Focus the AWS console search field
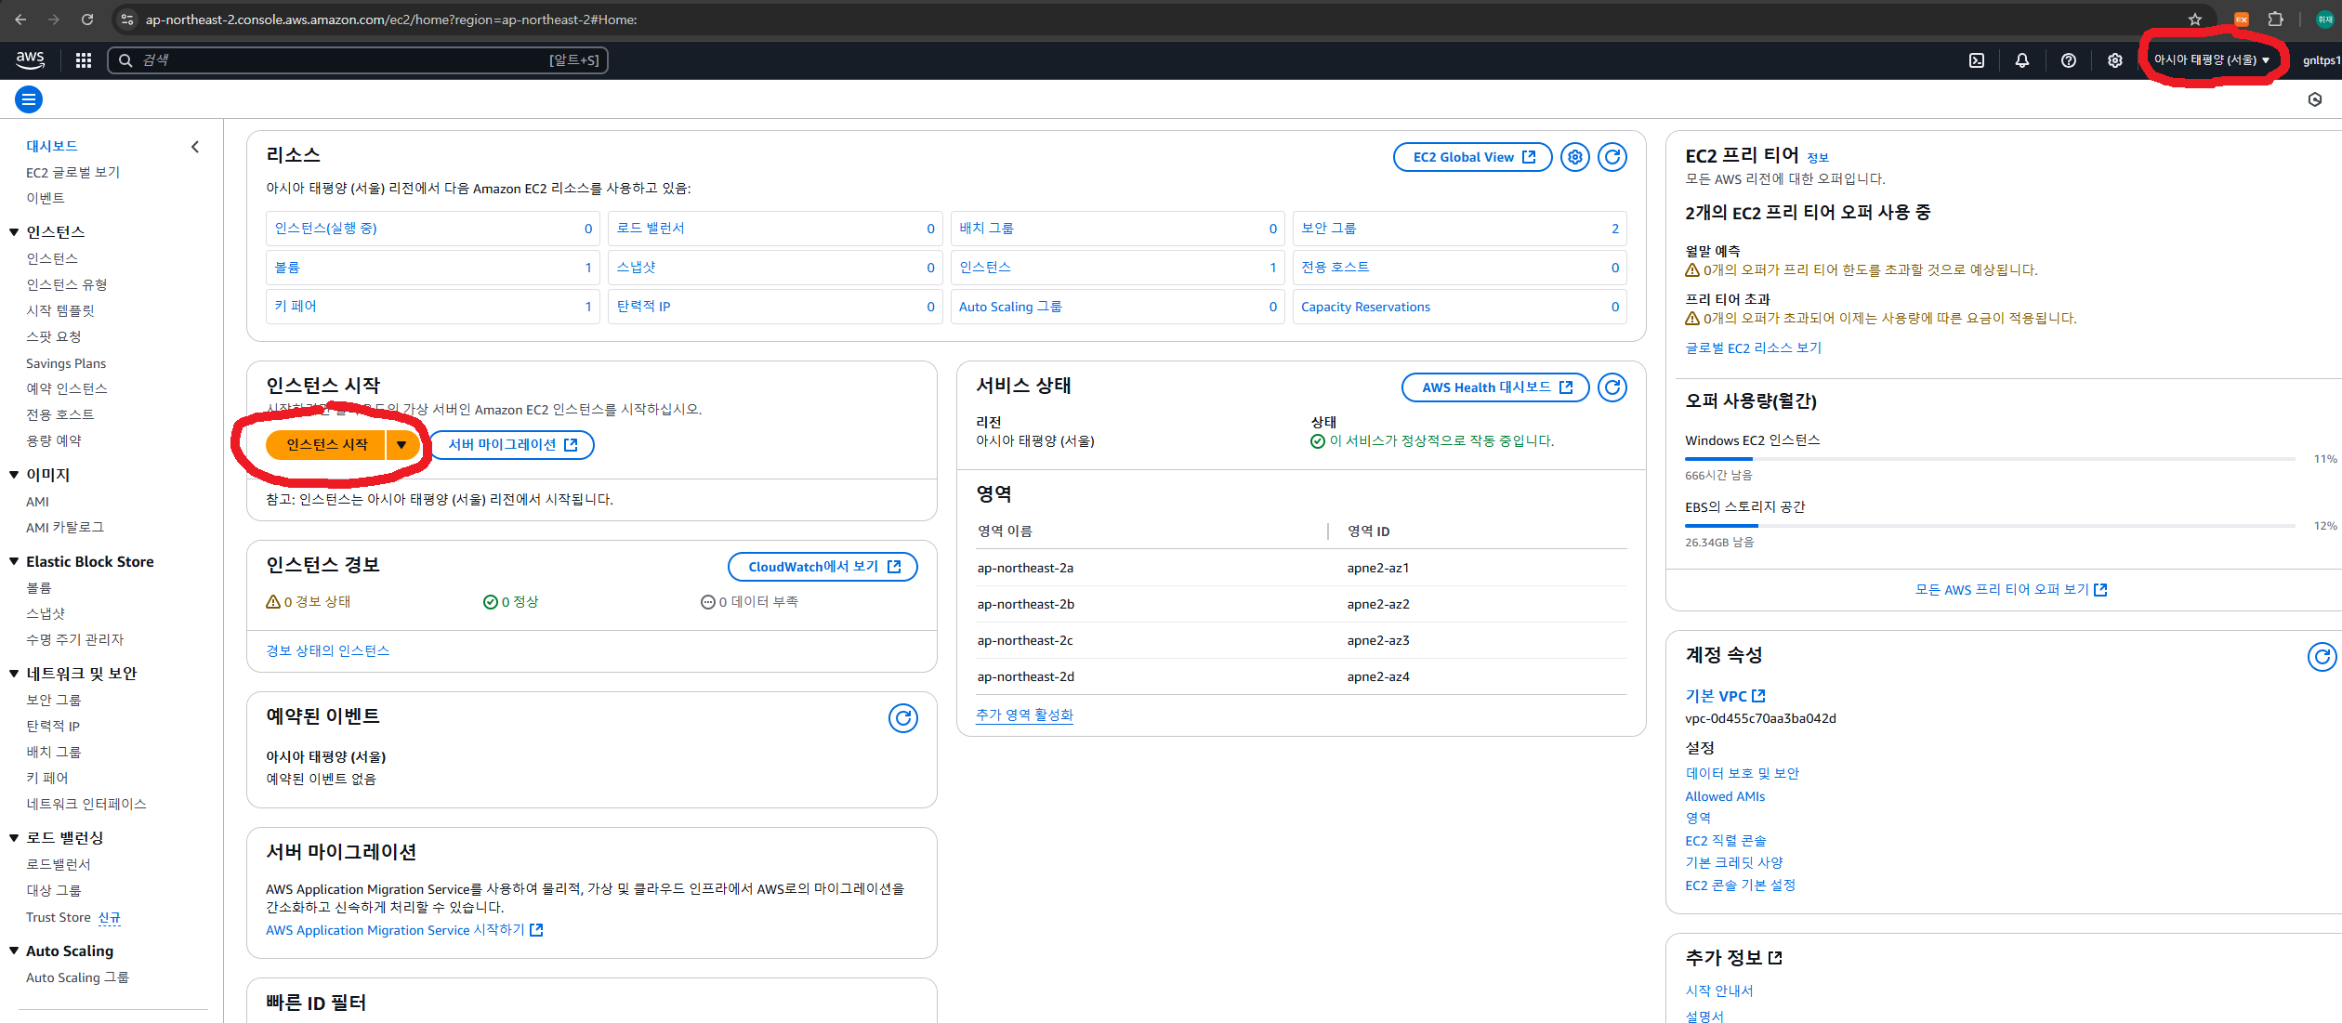 point(358,60)
